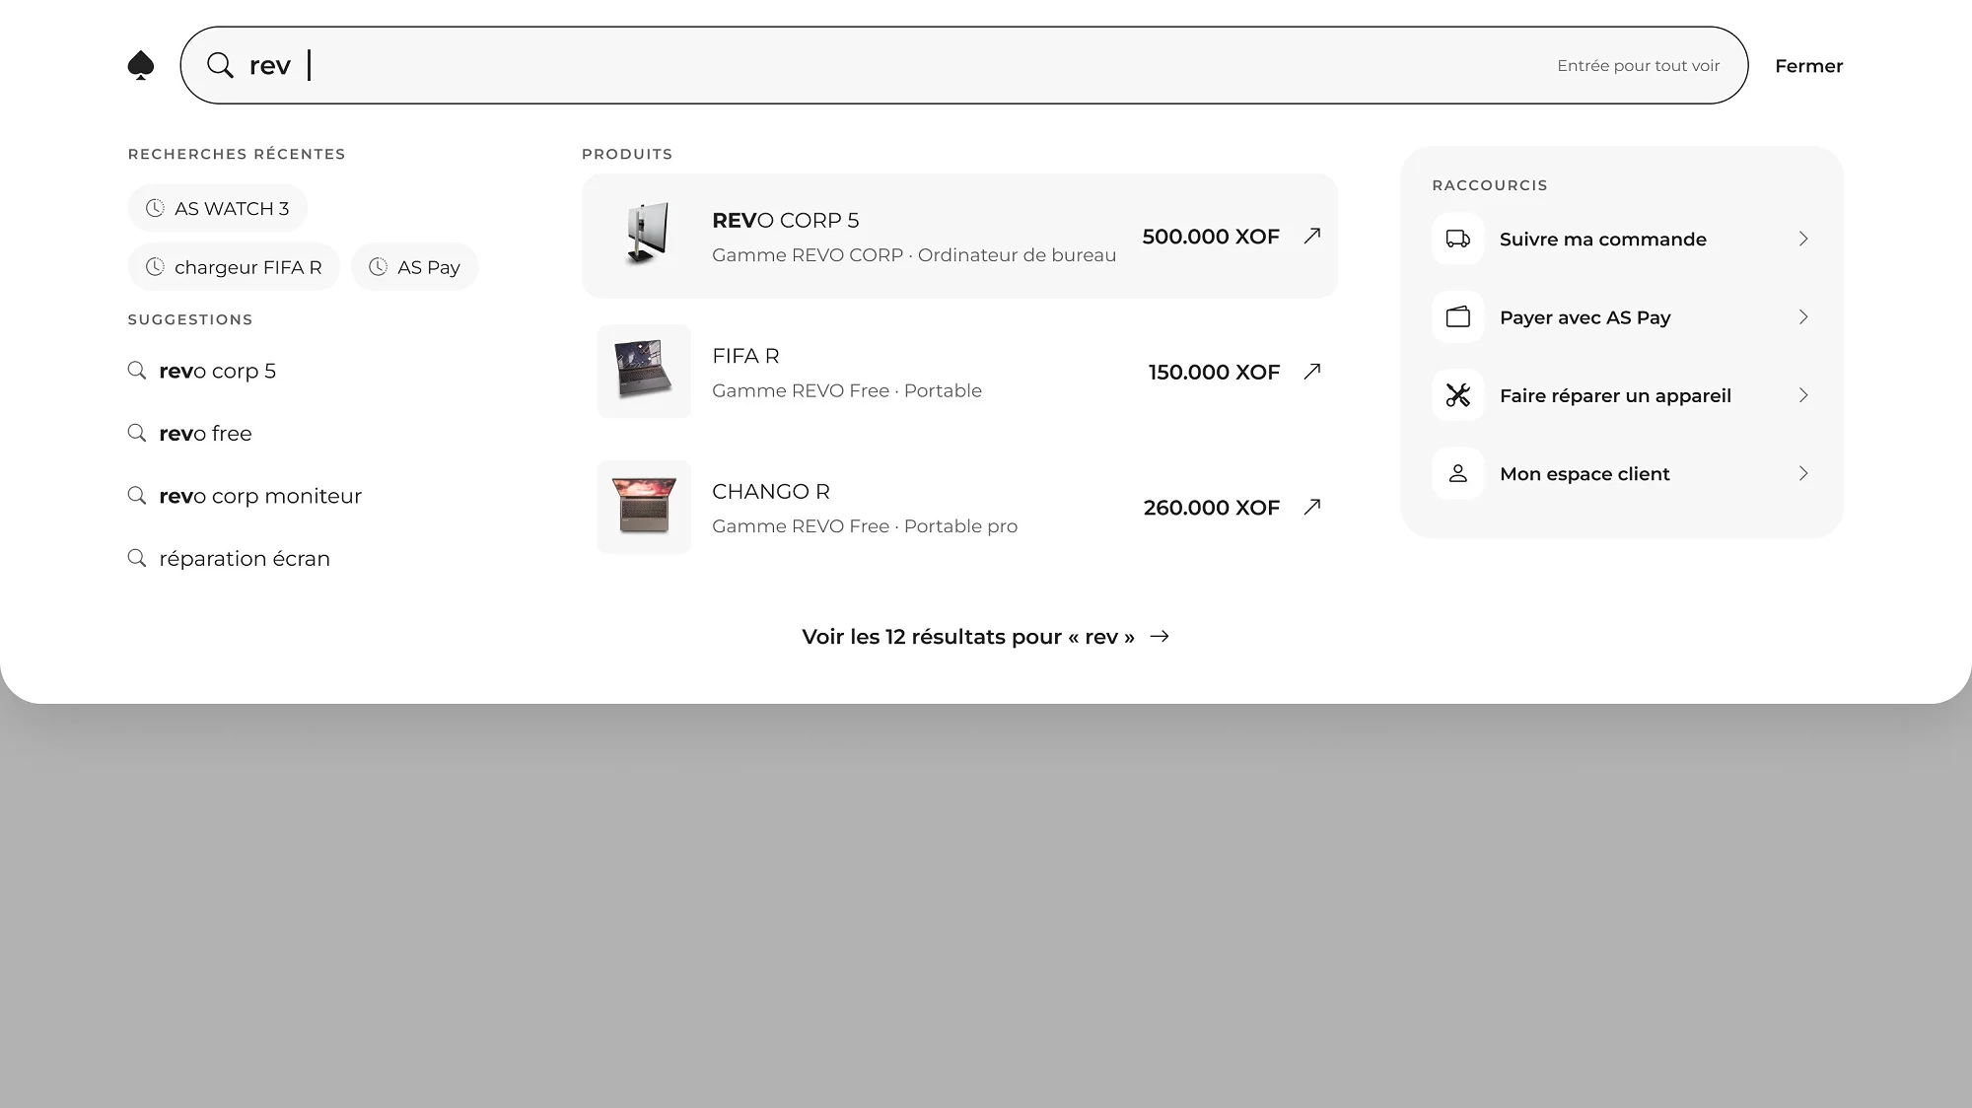The image size is (1972, 1108).
Task: Click the repair tools icon
Action: (1457, 395)
